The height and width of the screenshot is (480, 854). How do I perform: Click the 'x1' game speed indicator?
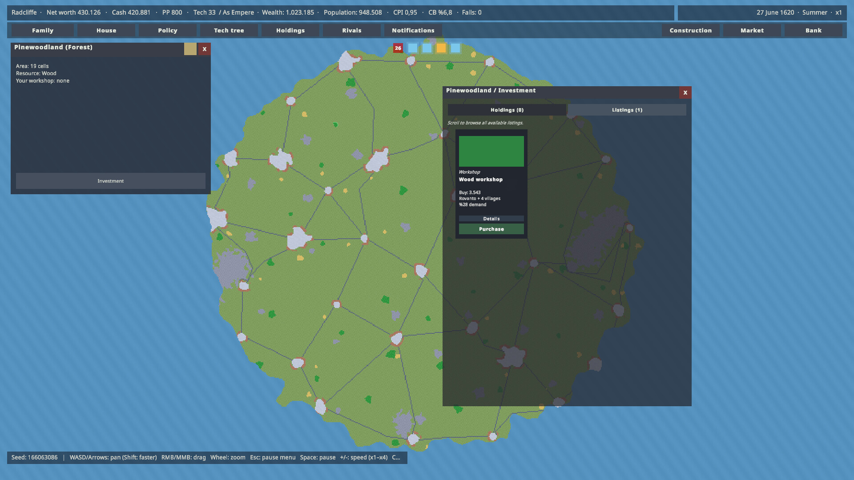pyautogui.click(x=838, y=12)
